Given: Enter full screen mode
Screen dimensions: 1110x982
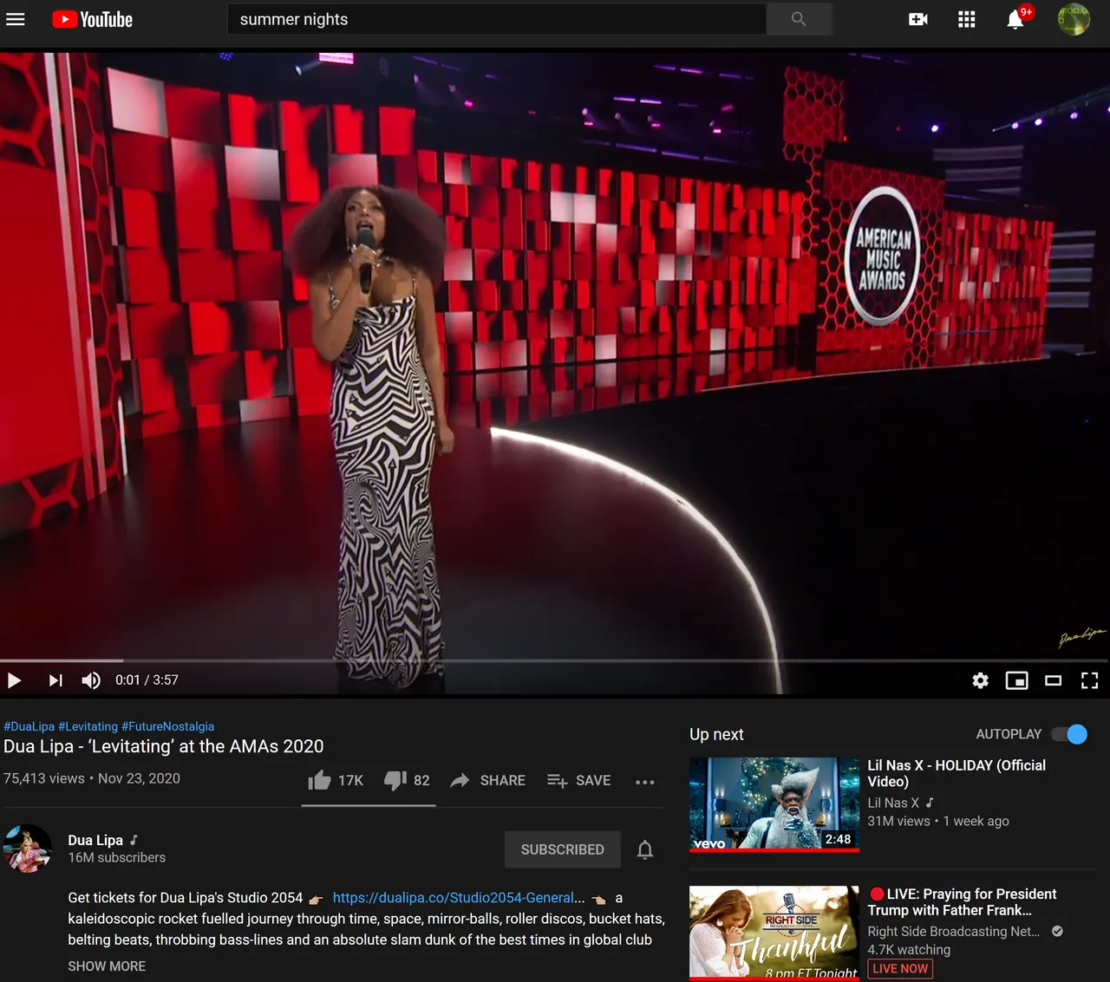Looking at the screenshot, I should pyautogui.click(x=1090, y=680).
